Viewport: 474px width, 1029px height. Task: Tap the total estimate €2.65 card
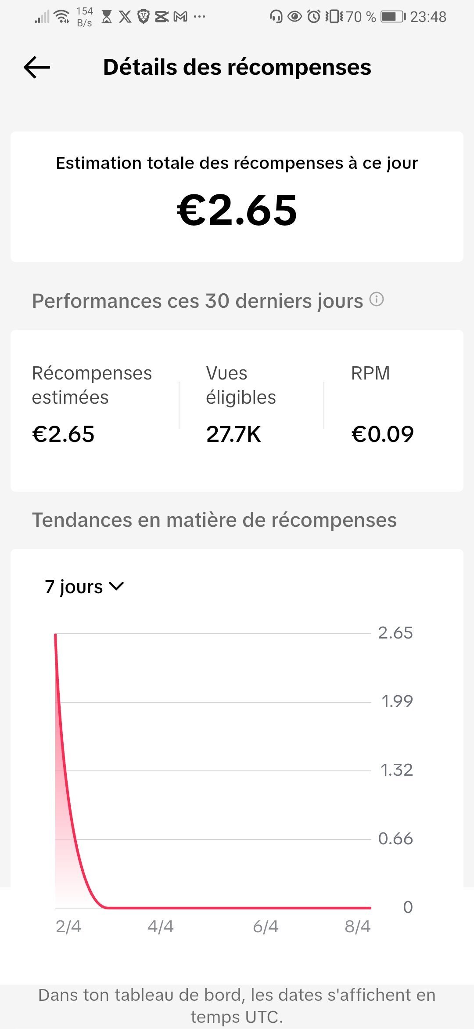point(237,197)
